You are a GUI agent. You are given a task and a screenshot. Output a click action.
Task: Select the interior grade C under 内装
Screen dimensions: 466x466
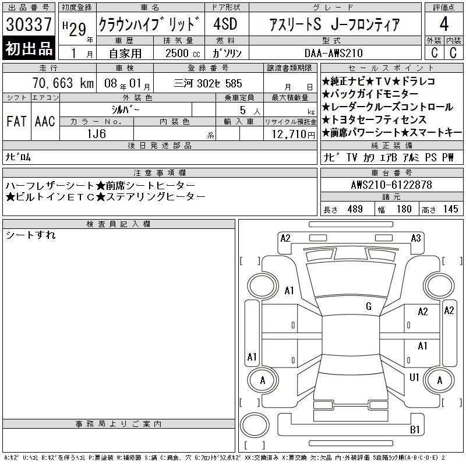(453, 52)
